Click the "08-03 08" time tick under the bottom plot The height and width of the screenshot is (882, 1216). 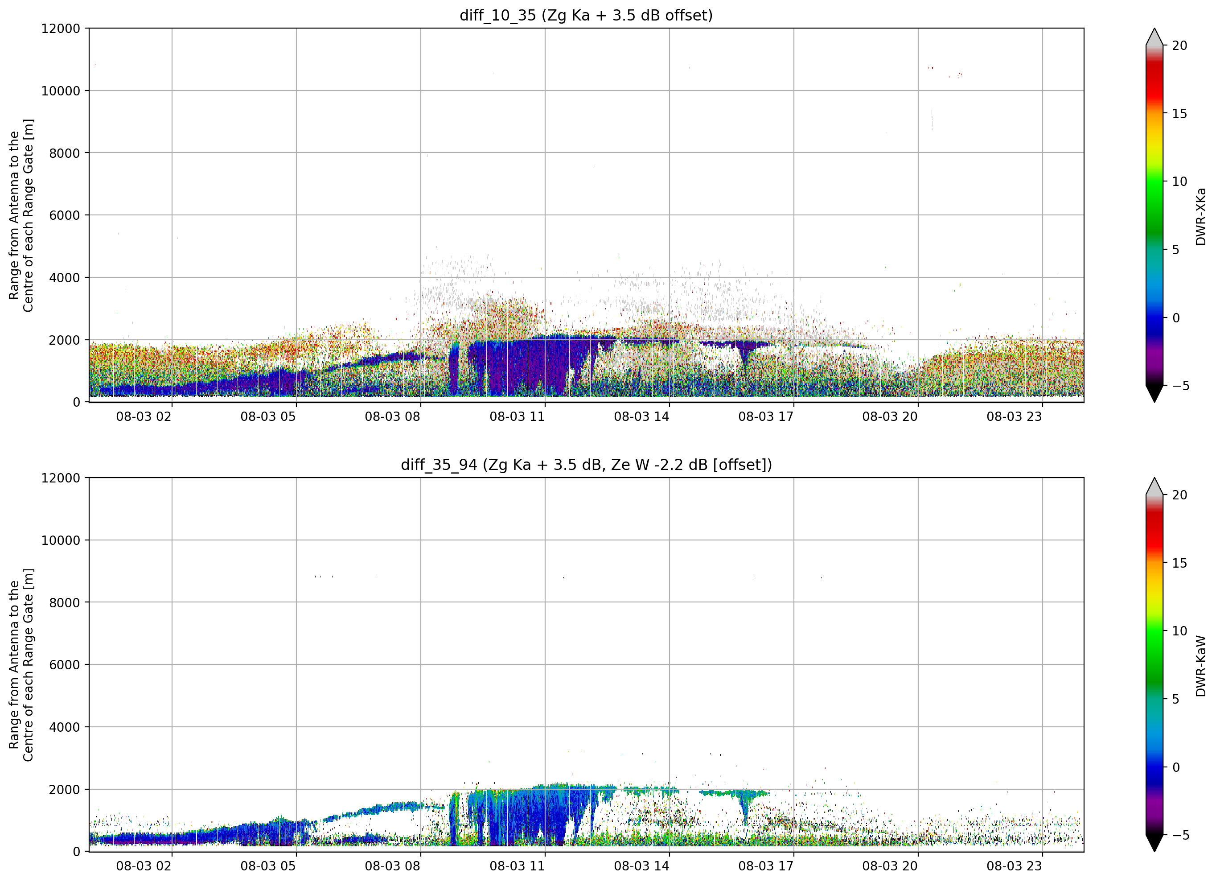tap(392, 866)
